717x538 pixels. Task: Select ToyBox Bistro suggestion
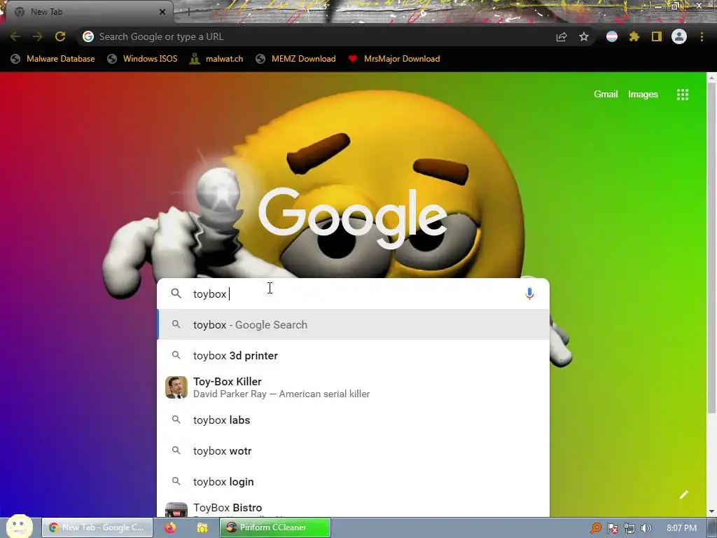[x=353, y=509]
